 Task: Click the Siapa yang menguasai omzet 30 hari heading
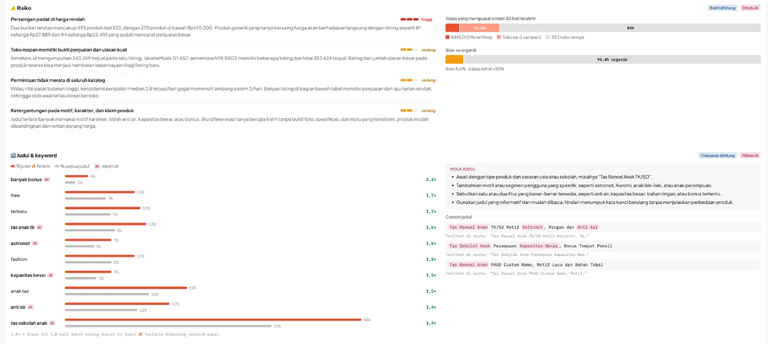click(491, 19)
